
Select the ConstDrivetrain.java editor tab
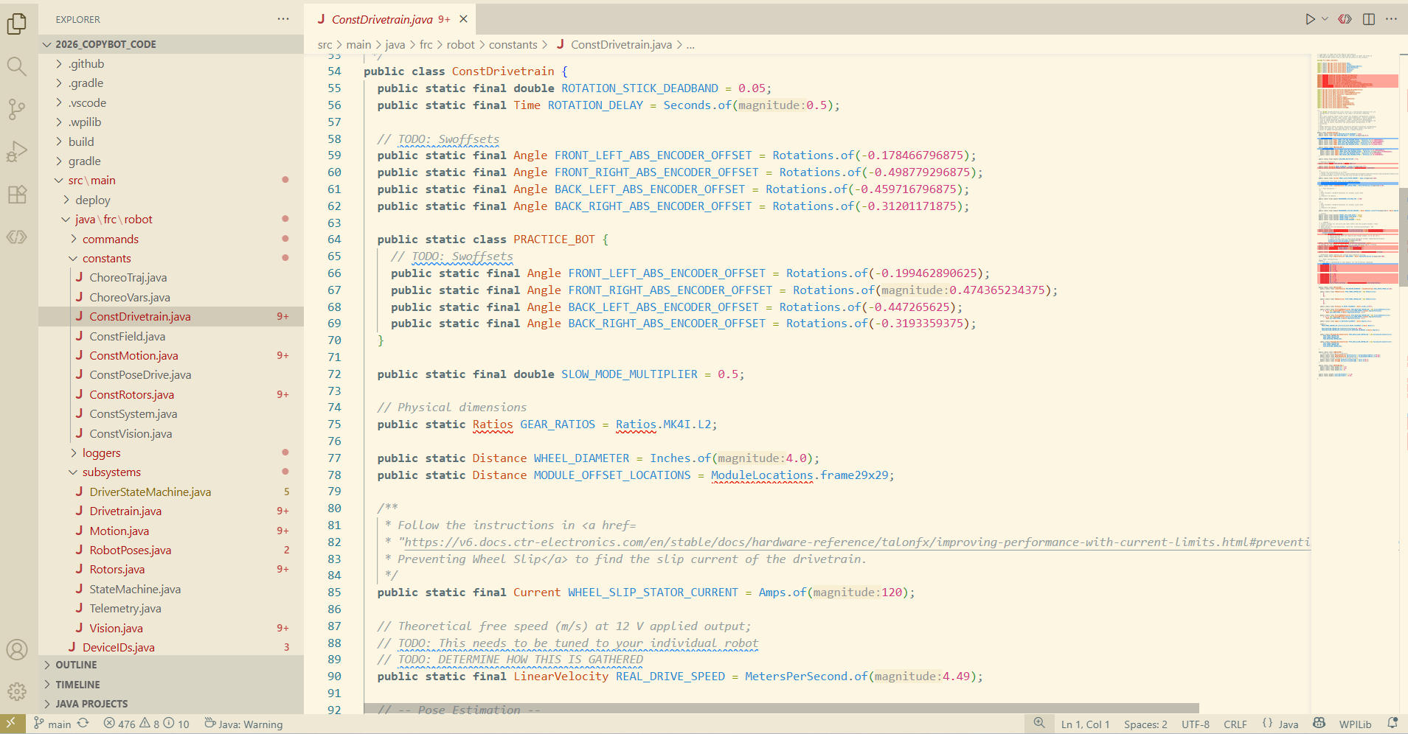click(x=389, y=19)
